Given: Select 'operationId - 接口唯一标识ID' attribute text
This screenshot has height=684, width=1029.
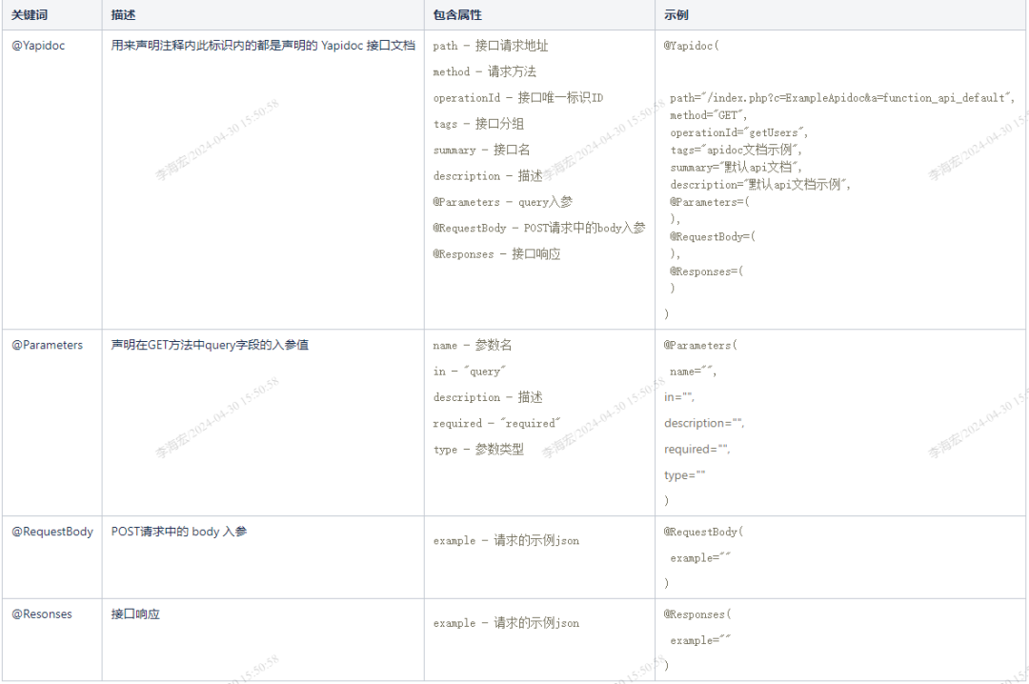Looking at the screenshot, I should [x=517, y=98].
